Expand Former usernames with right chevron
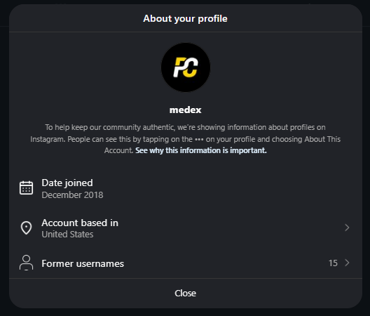This screenshot has width=370, height=316. [347, 263]
